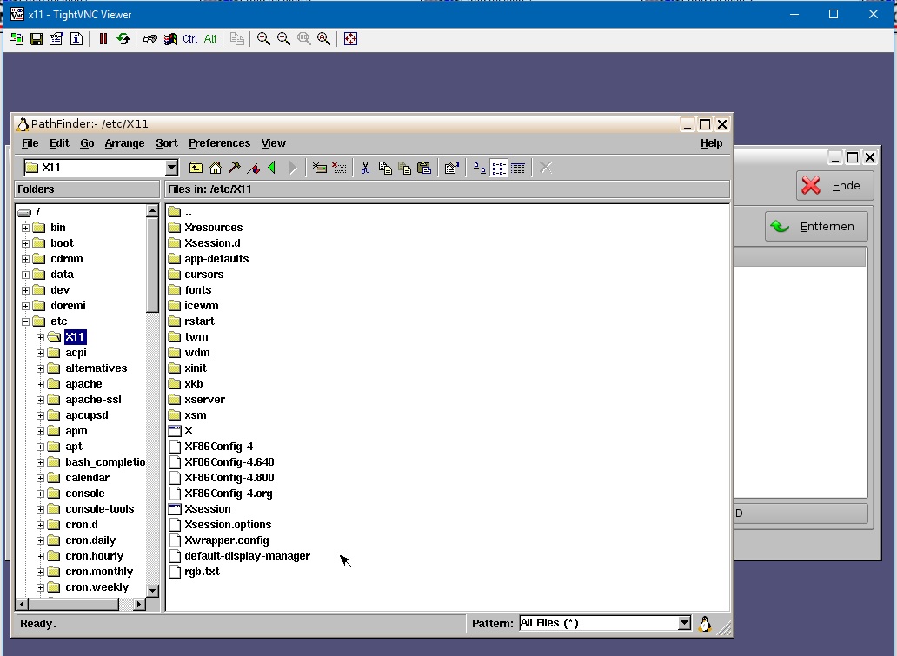
Task: Click the home folder toolbar icon
Action: 216,168
